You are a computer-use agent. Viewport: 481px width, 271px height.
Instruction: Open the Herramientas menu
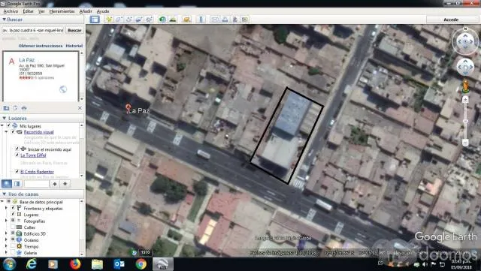pos(62,11)
